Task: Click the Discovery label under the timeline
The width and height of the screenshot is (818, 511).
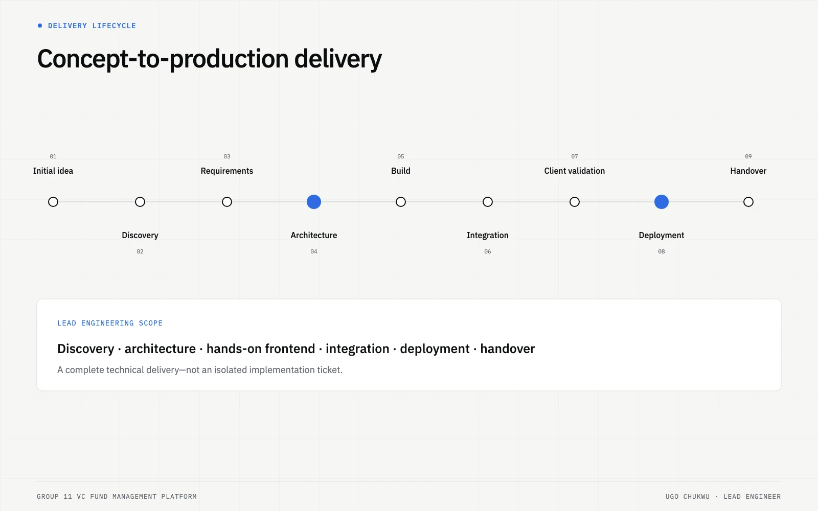Action: click(x=140, y=235)
